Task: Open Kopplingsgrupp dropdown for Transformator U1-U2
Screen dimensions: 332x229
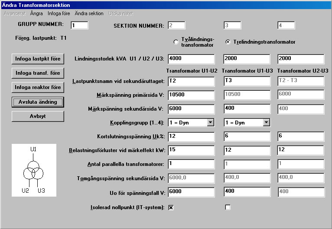Action: 211,122
